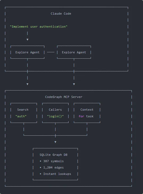Click the "Claude Code" title text
The height and width of the screenshot is (194, 143).
(x=61, y=14)
